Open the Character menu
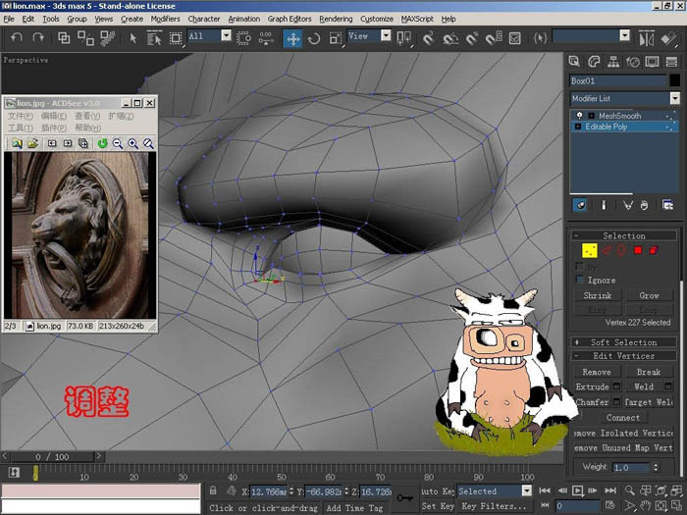Viewport: 687px width, 515px height. 204,19
